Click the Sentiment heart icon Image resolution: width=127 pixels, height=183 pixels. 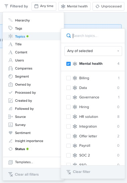pyautogui.click(x=10, y=133)
